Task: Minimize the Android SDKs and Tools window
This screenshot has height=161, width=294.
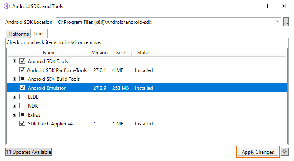Action: click(247, 6)
